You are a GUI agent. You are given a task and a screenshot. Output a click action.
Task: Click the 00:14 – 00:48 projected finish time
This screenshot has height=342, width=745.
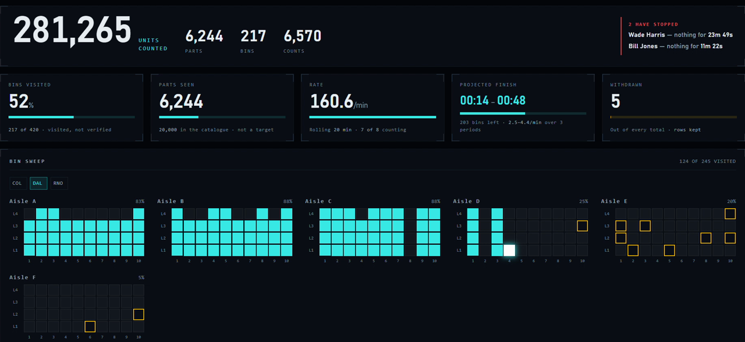(x=492, y=100)
